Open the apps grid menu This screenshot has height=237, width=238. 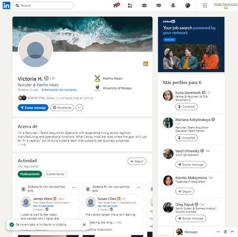(205, 6)
